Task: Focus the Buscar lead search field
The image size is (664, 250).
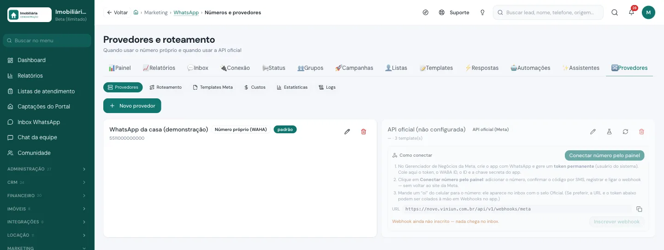Action: (x=548, y=12)
